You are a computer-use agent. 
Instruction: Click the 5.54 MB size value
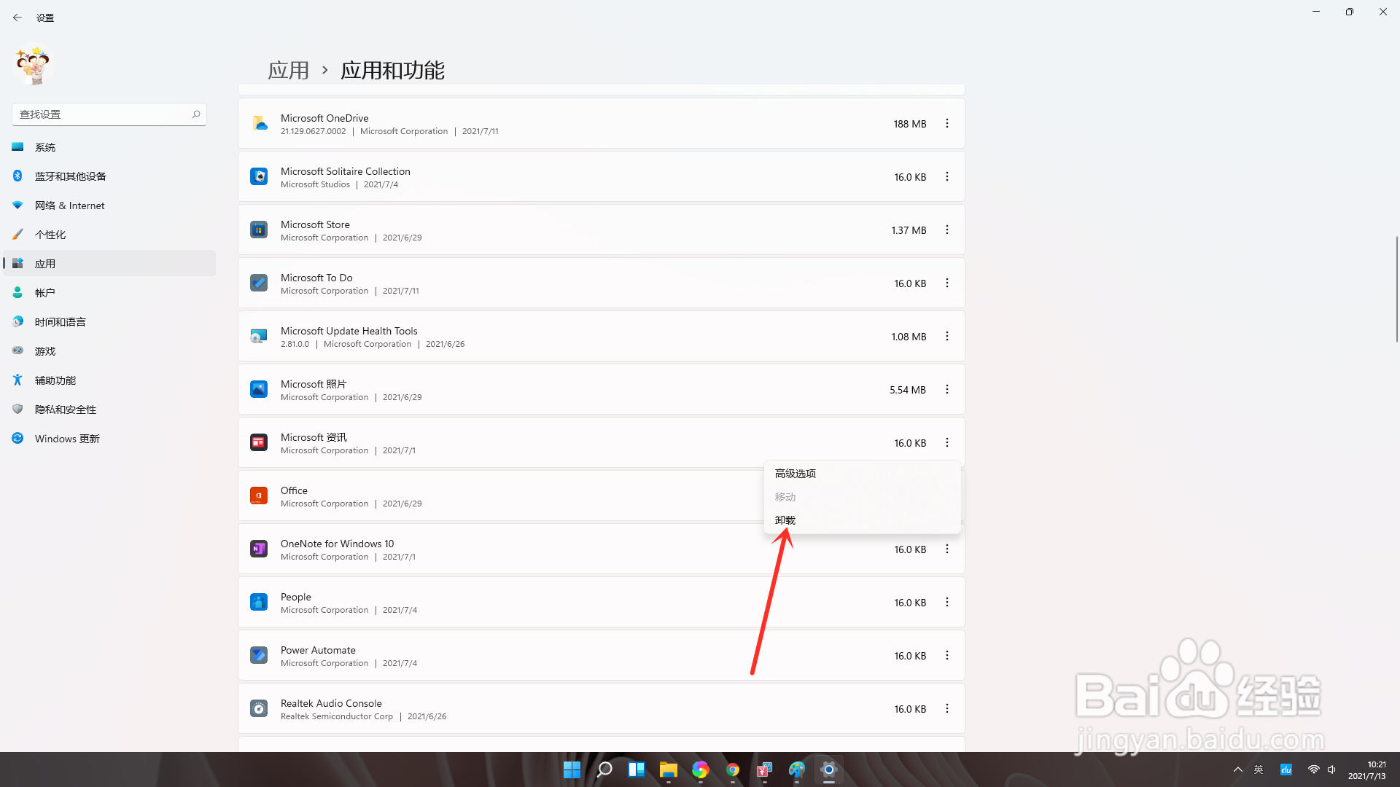(908, 390)
